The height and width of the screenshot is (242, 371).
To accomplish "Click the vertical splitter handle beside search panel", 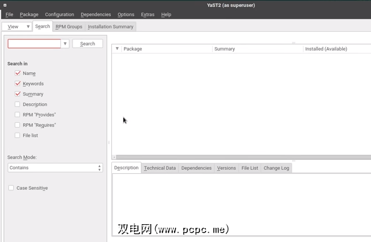I will (109, 142).
